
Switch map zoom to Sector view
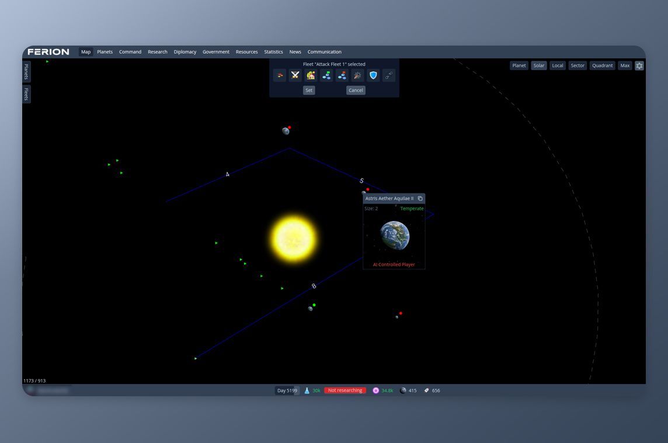tap(577, 65)
